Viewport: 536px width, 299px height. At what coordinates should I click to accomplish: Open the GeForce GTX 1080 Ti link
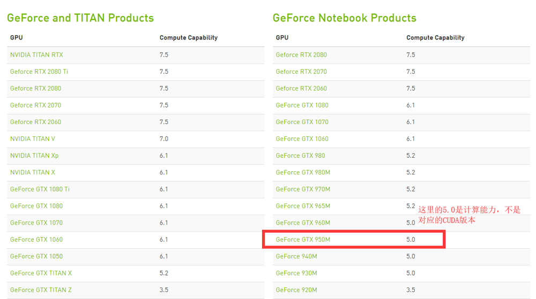[40, 189]
